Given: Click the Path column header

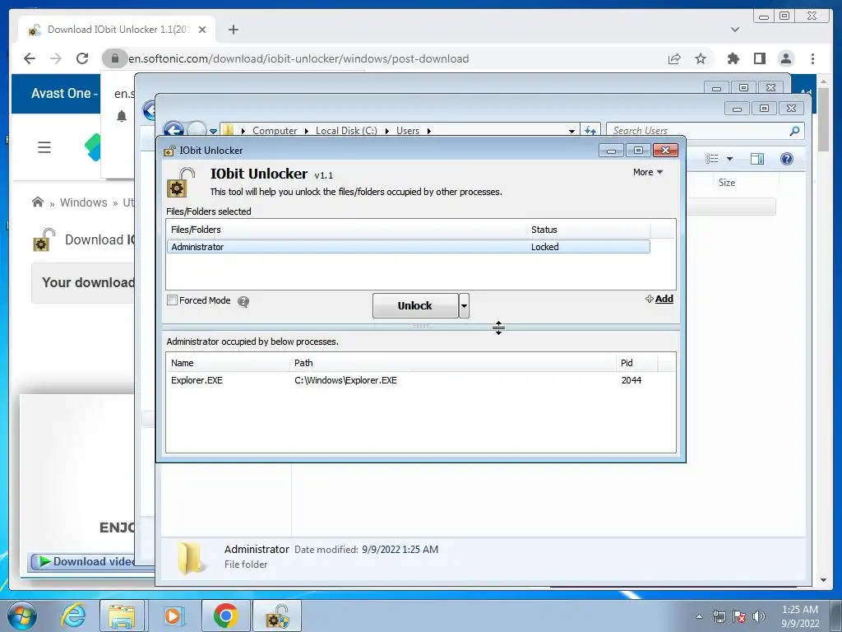Looking at the screenshot, I should (453, 363).
